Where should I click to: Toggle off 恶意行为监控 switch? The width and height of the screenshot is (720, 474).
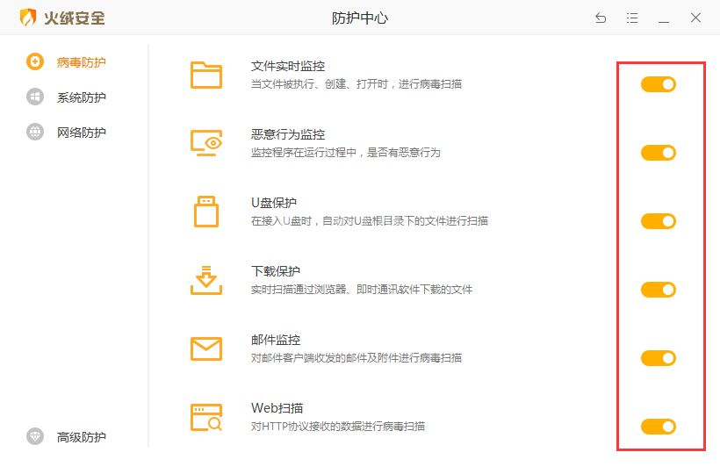coord(659,153)
